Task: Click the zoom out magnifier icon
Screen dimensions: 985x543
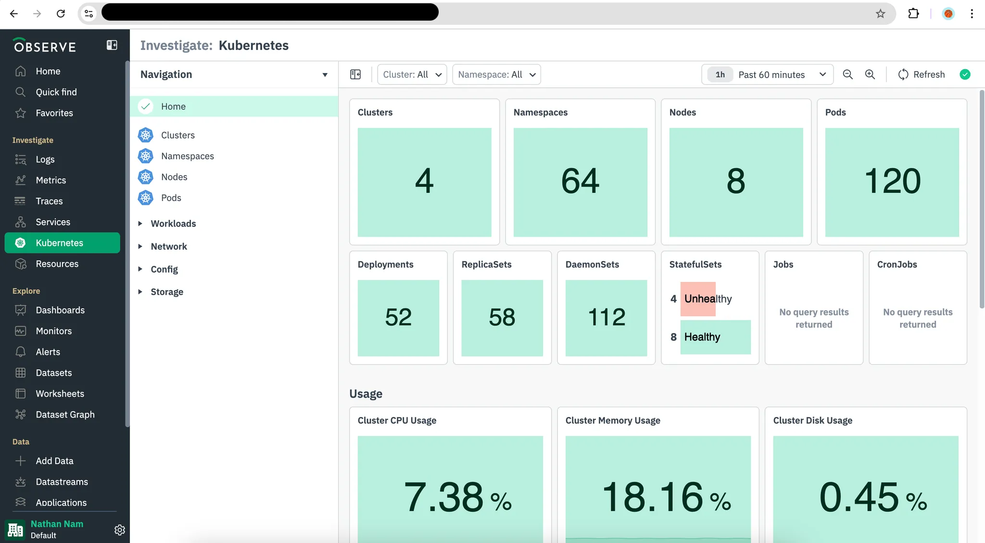Action: coord(847,75)
